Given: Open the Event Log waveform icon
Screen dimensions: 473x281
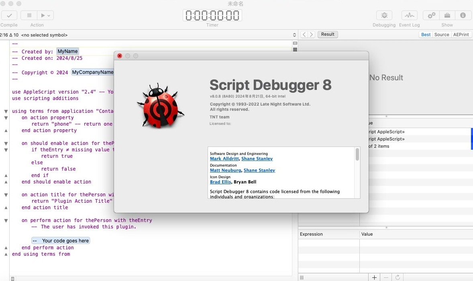Looking at the screenshot, I should click(409, 15).
